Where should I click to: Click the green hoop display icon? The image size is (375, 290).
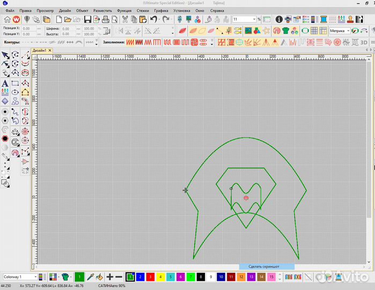point(305,31)
